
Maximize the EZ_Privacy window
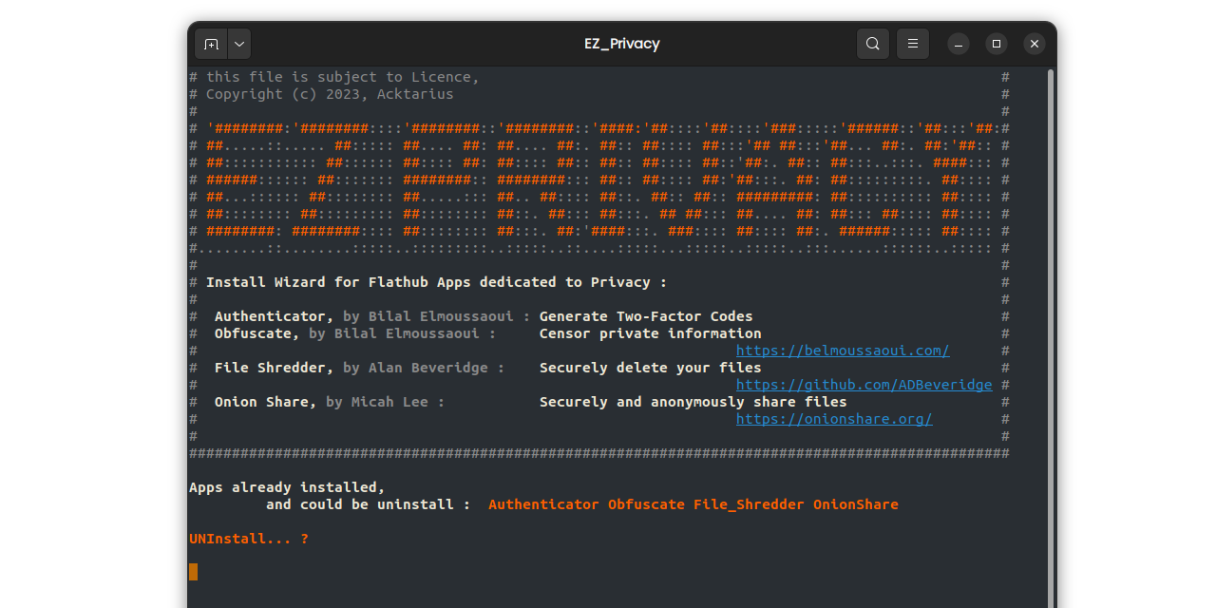click(997, 44)
